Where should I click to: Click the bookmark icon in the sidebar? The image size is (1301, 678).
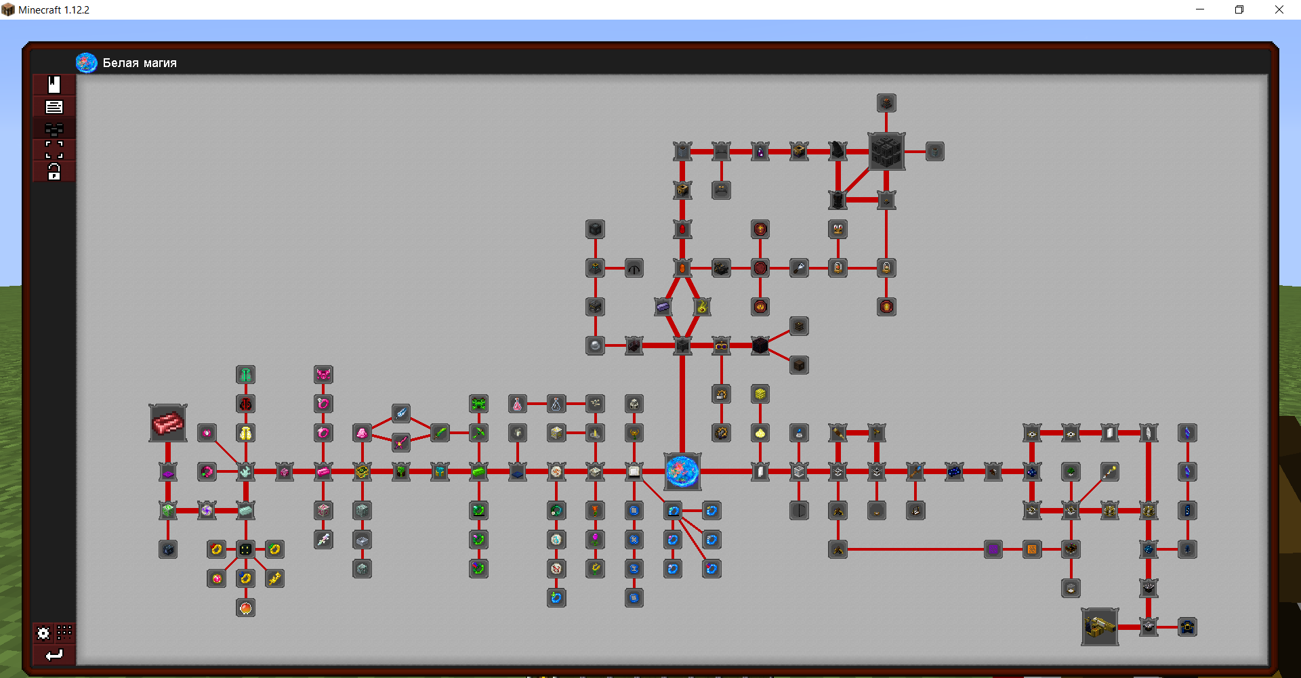point(54,85)
